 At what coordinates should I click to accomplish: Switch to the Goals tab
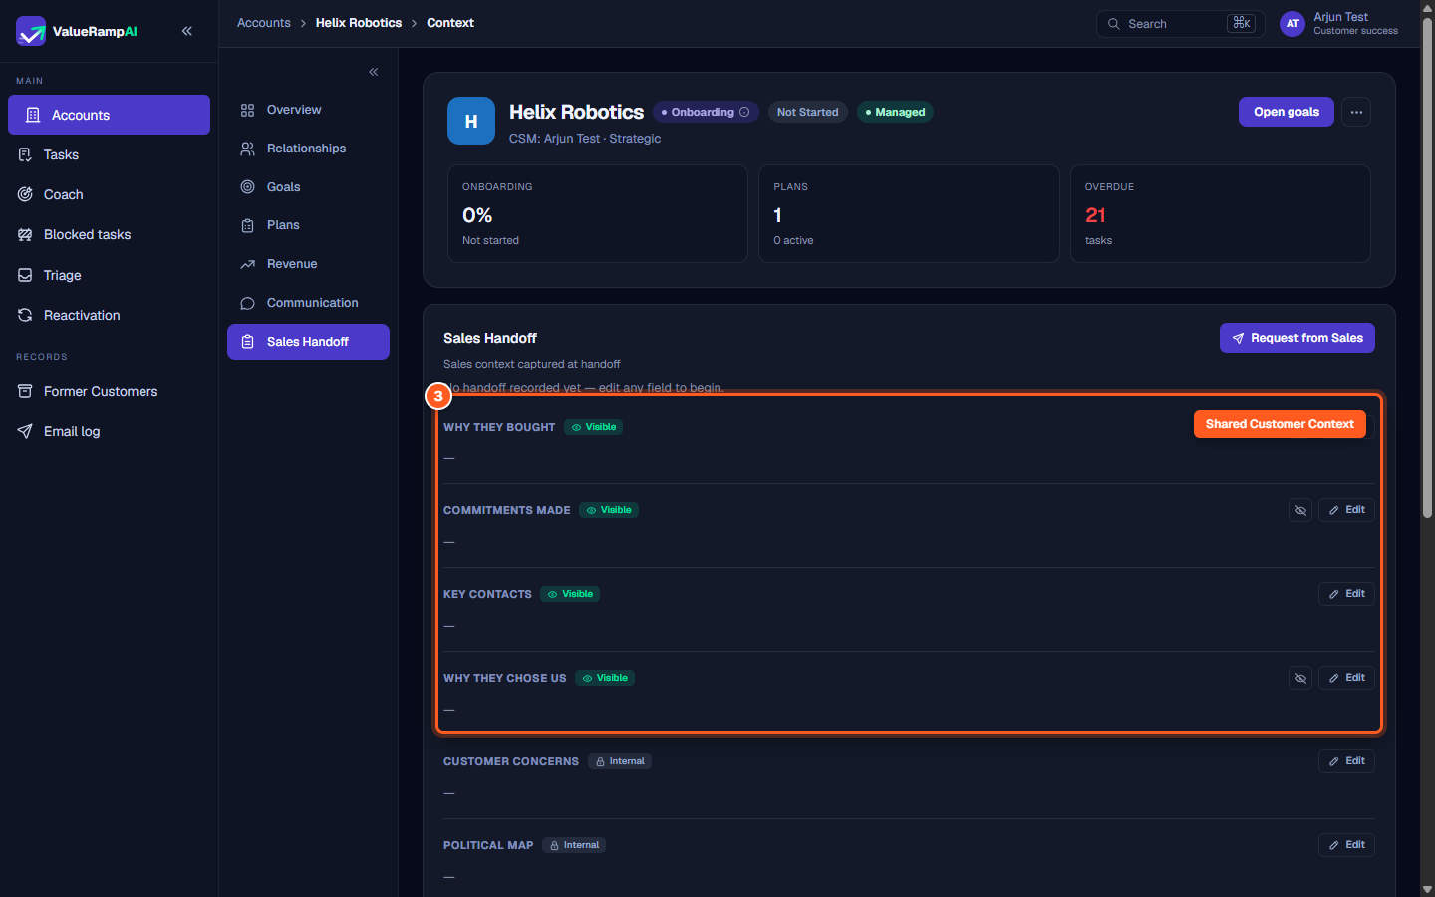pos(308,187)
